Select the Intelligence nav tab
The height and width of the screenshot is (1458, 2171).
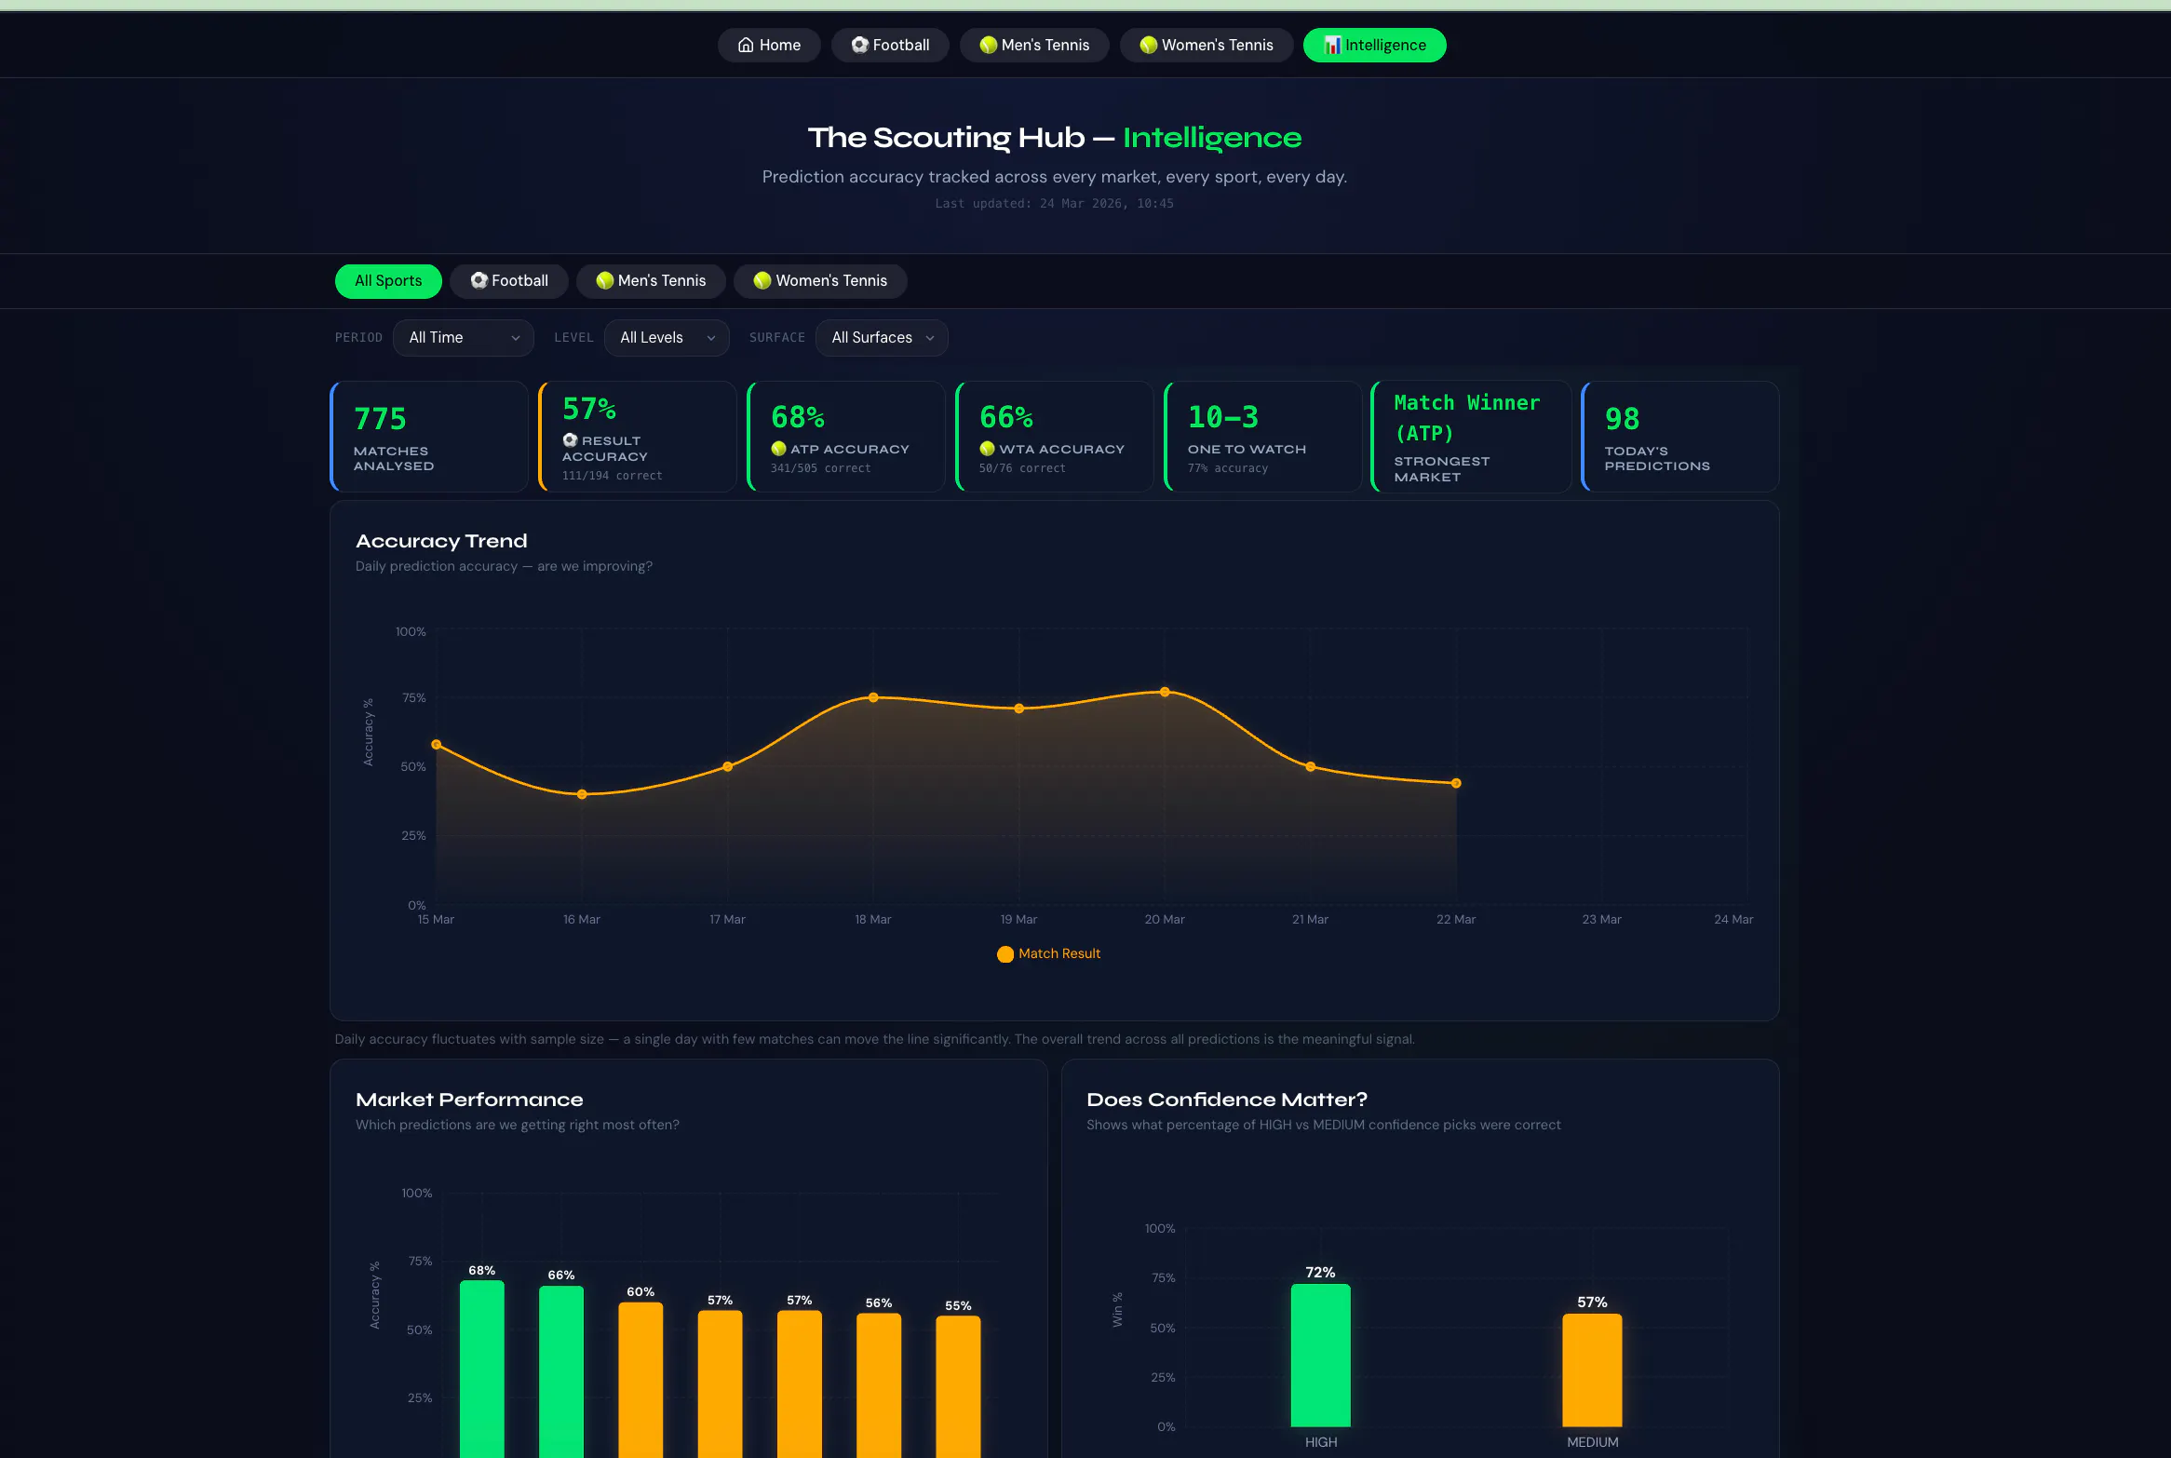1375,45
